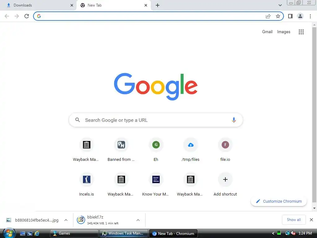Open the /tmp/files shortcut
Image resolution: width=317 pixels, height=238 pixels.
point(190,150)
